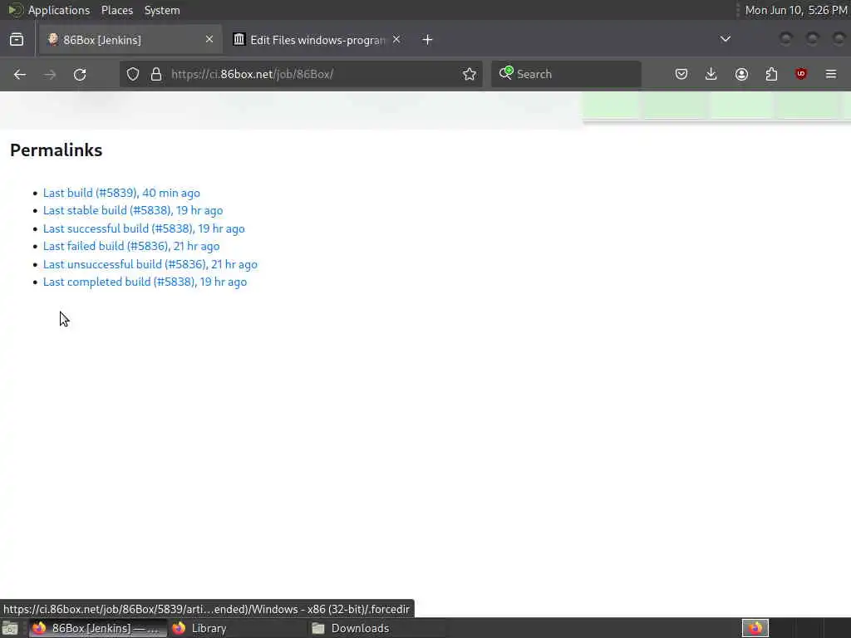
Task: Open Last completed build (#5838) link
Action: tap(145, 282)
